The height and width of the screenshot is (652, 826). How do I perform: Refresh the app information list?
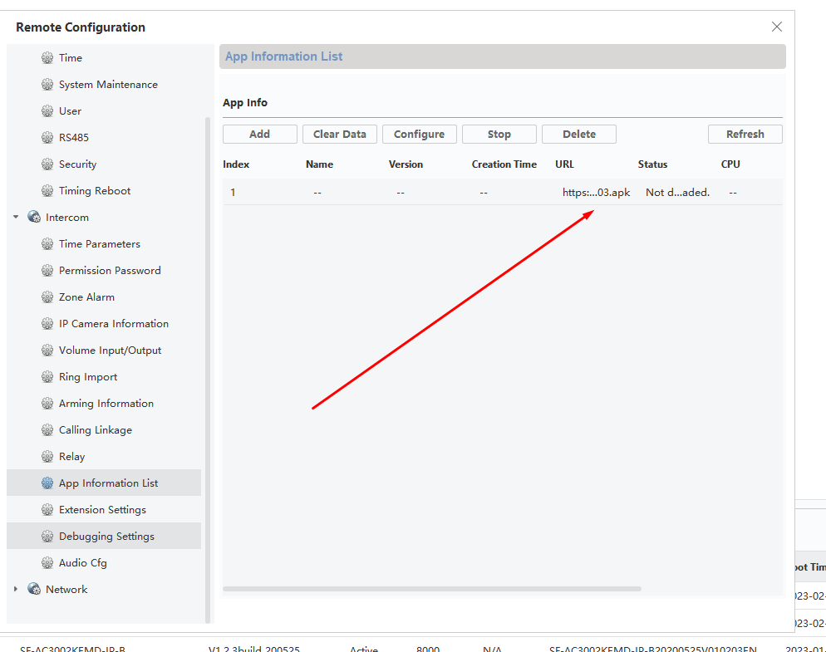(745, 135)
